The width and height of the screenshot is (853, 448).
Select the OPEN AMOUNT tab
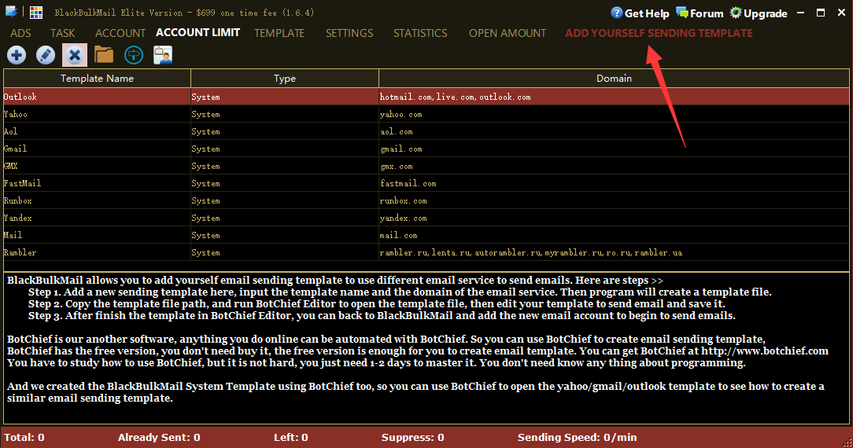(x=508, y=33)
